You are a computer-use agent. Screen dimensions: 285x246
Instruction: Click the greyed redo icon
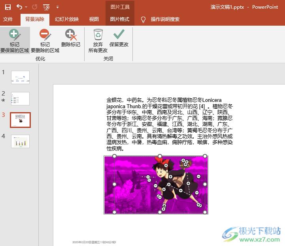34,7
